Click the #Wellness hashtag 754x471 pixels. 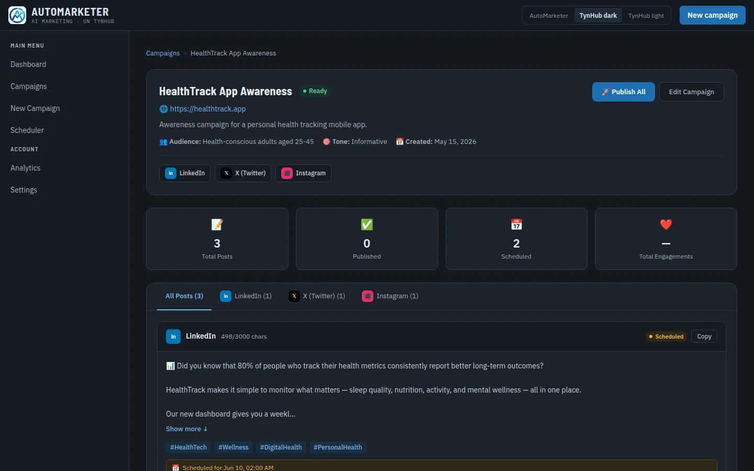coord(234,447)
